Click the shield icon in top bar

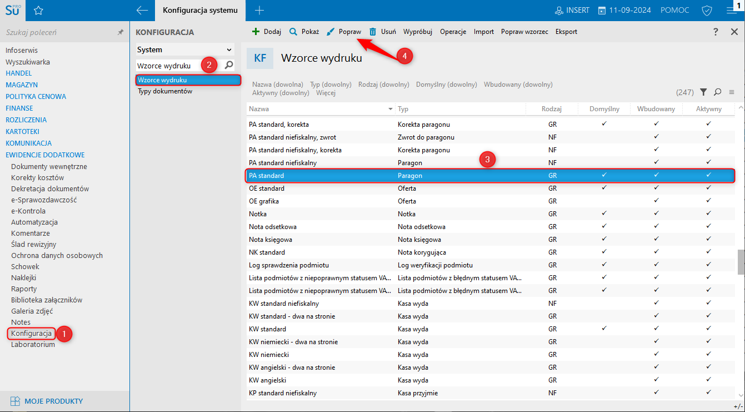tap(707, 11)
